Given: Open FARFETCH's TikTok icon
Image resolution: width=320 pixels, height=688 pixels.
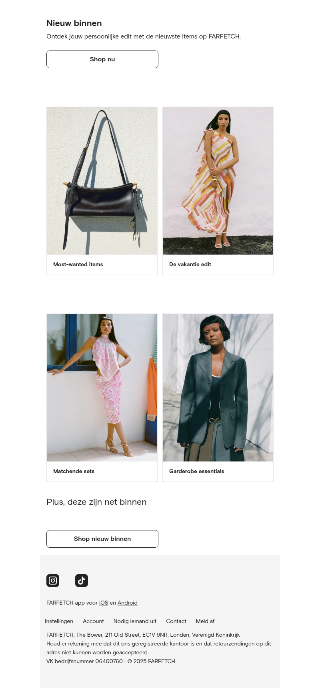Looking at the screenshot, I should (82, 581).
